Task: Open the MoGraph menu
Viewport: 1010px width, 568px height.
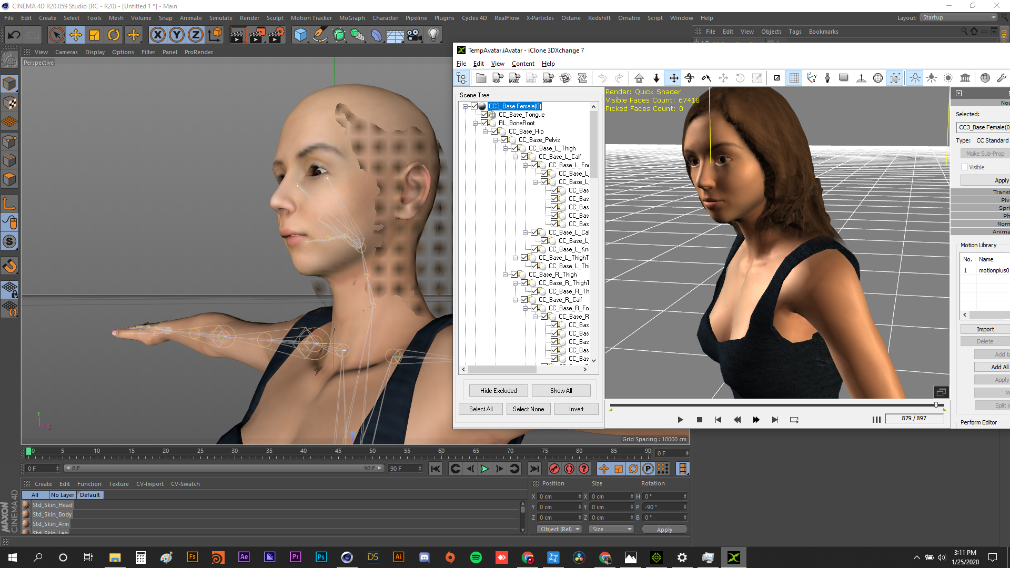Action: pos(352,18)
